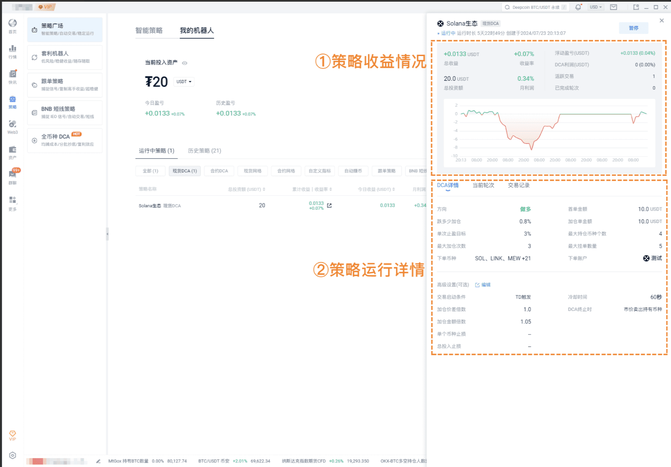Viewport: 671px width, 467px height.
Task: Open 当前轮次 tab in detail panel
Action: pyautogui.click(x=483, y=185)
